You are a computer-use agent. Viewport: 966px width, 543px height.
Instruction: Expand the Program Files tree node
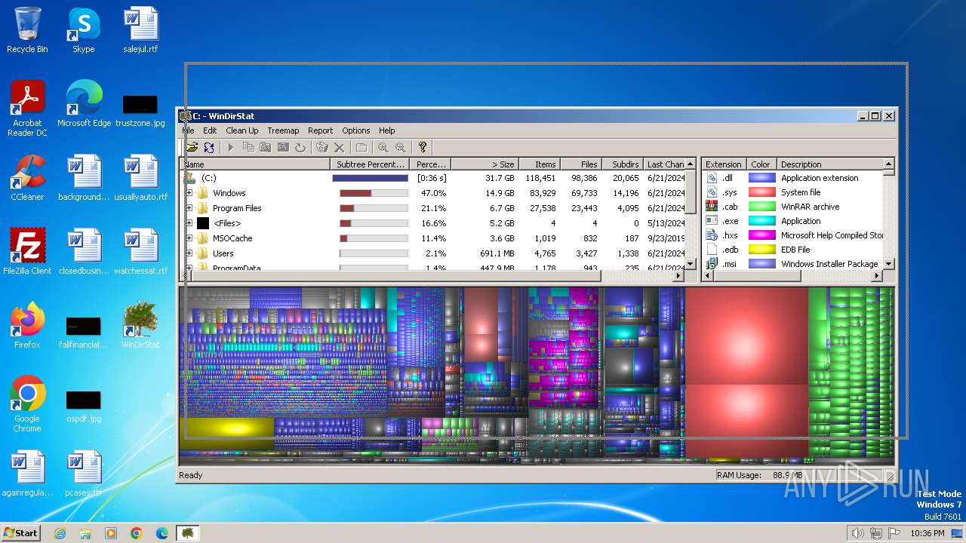pos(189,208)
